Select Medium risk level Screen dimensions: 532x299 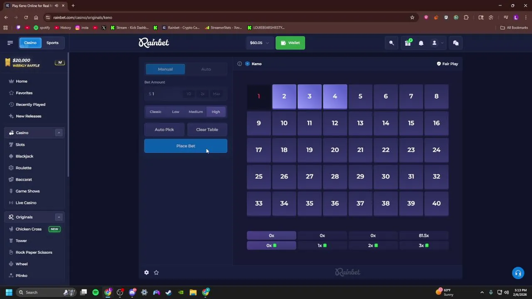[196, 112]
